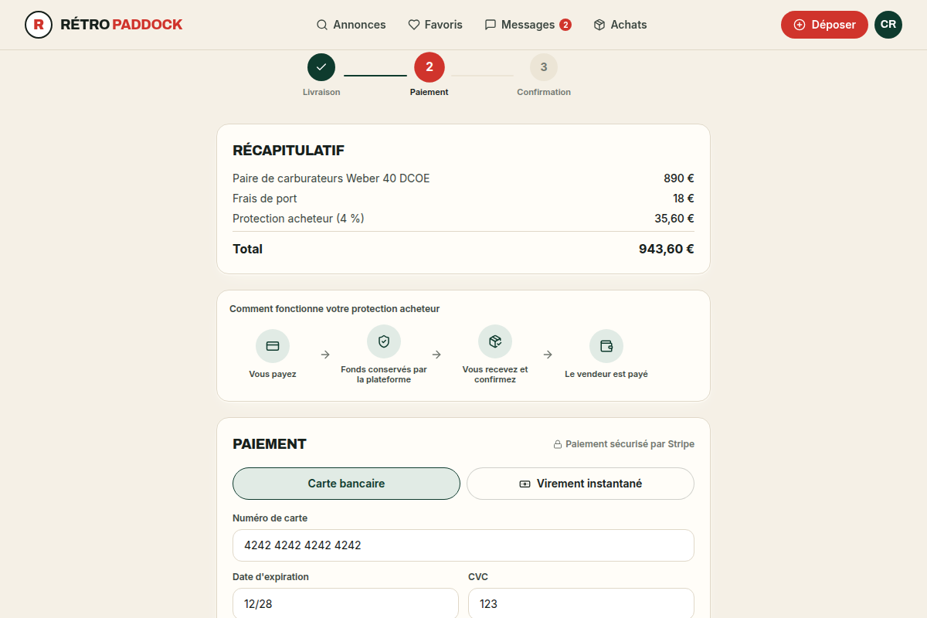Click the red Déposer button
Viewport: 927px width, 618px height.
pyautogui.click(x=824, y=25)
